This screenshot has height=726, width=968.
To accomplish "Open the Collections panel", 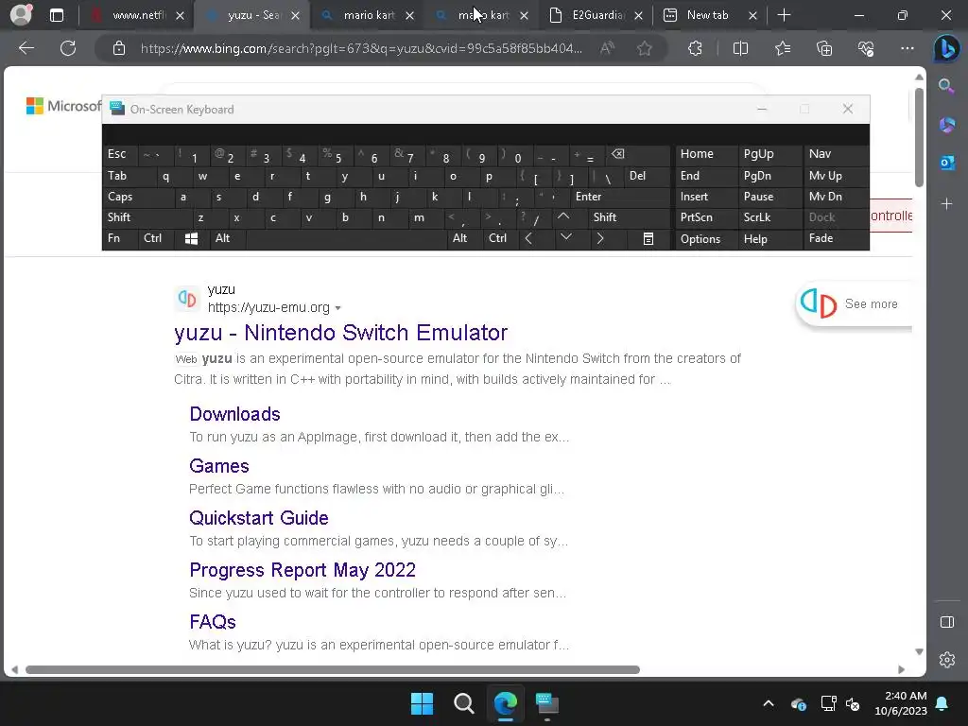I will pos(824,48).
